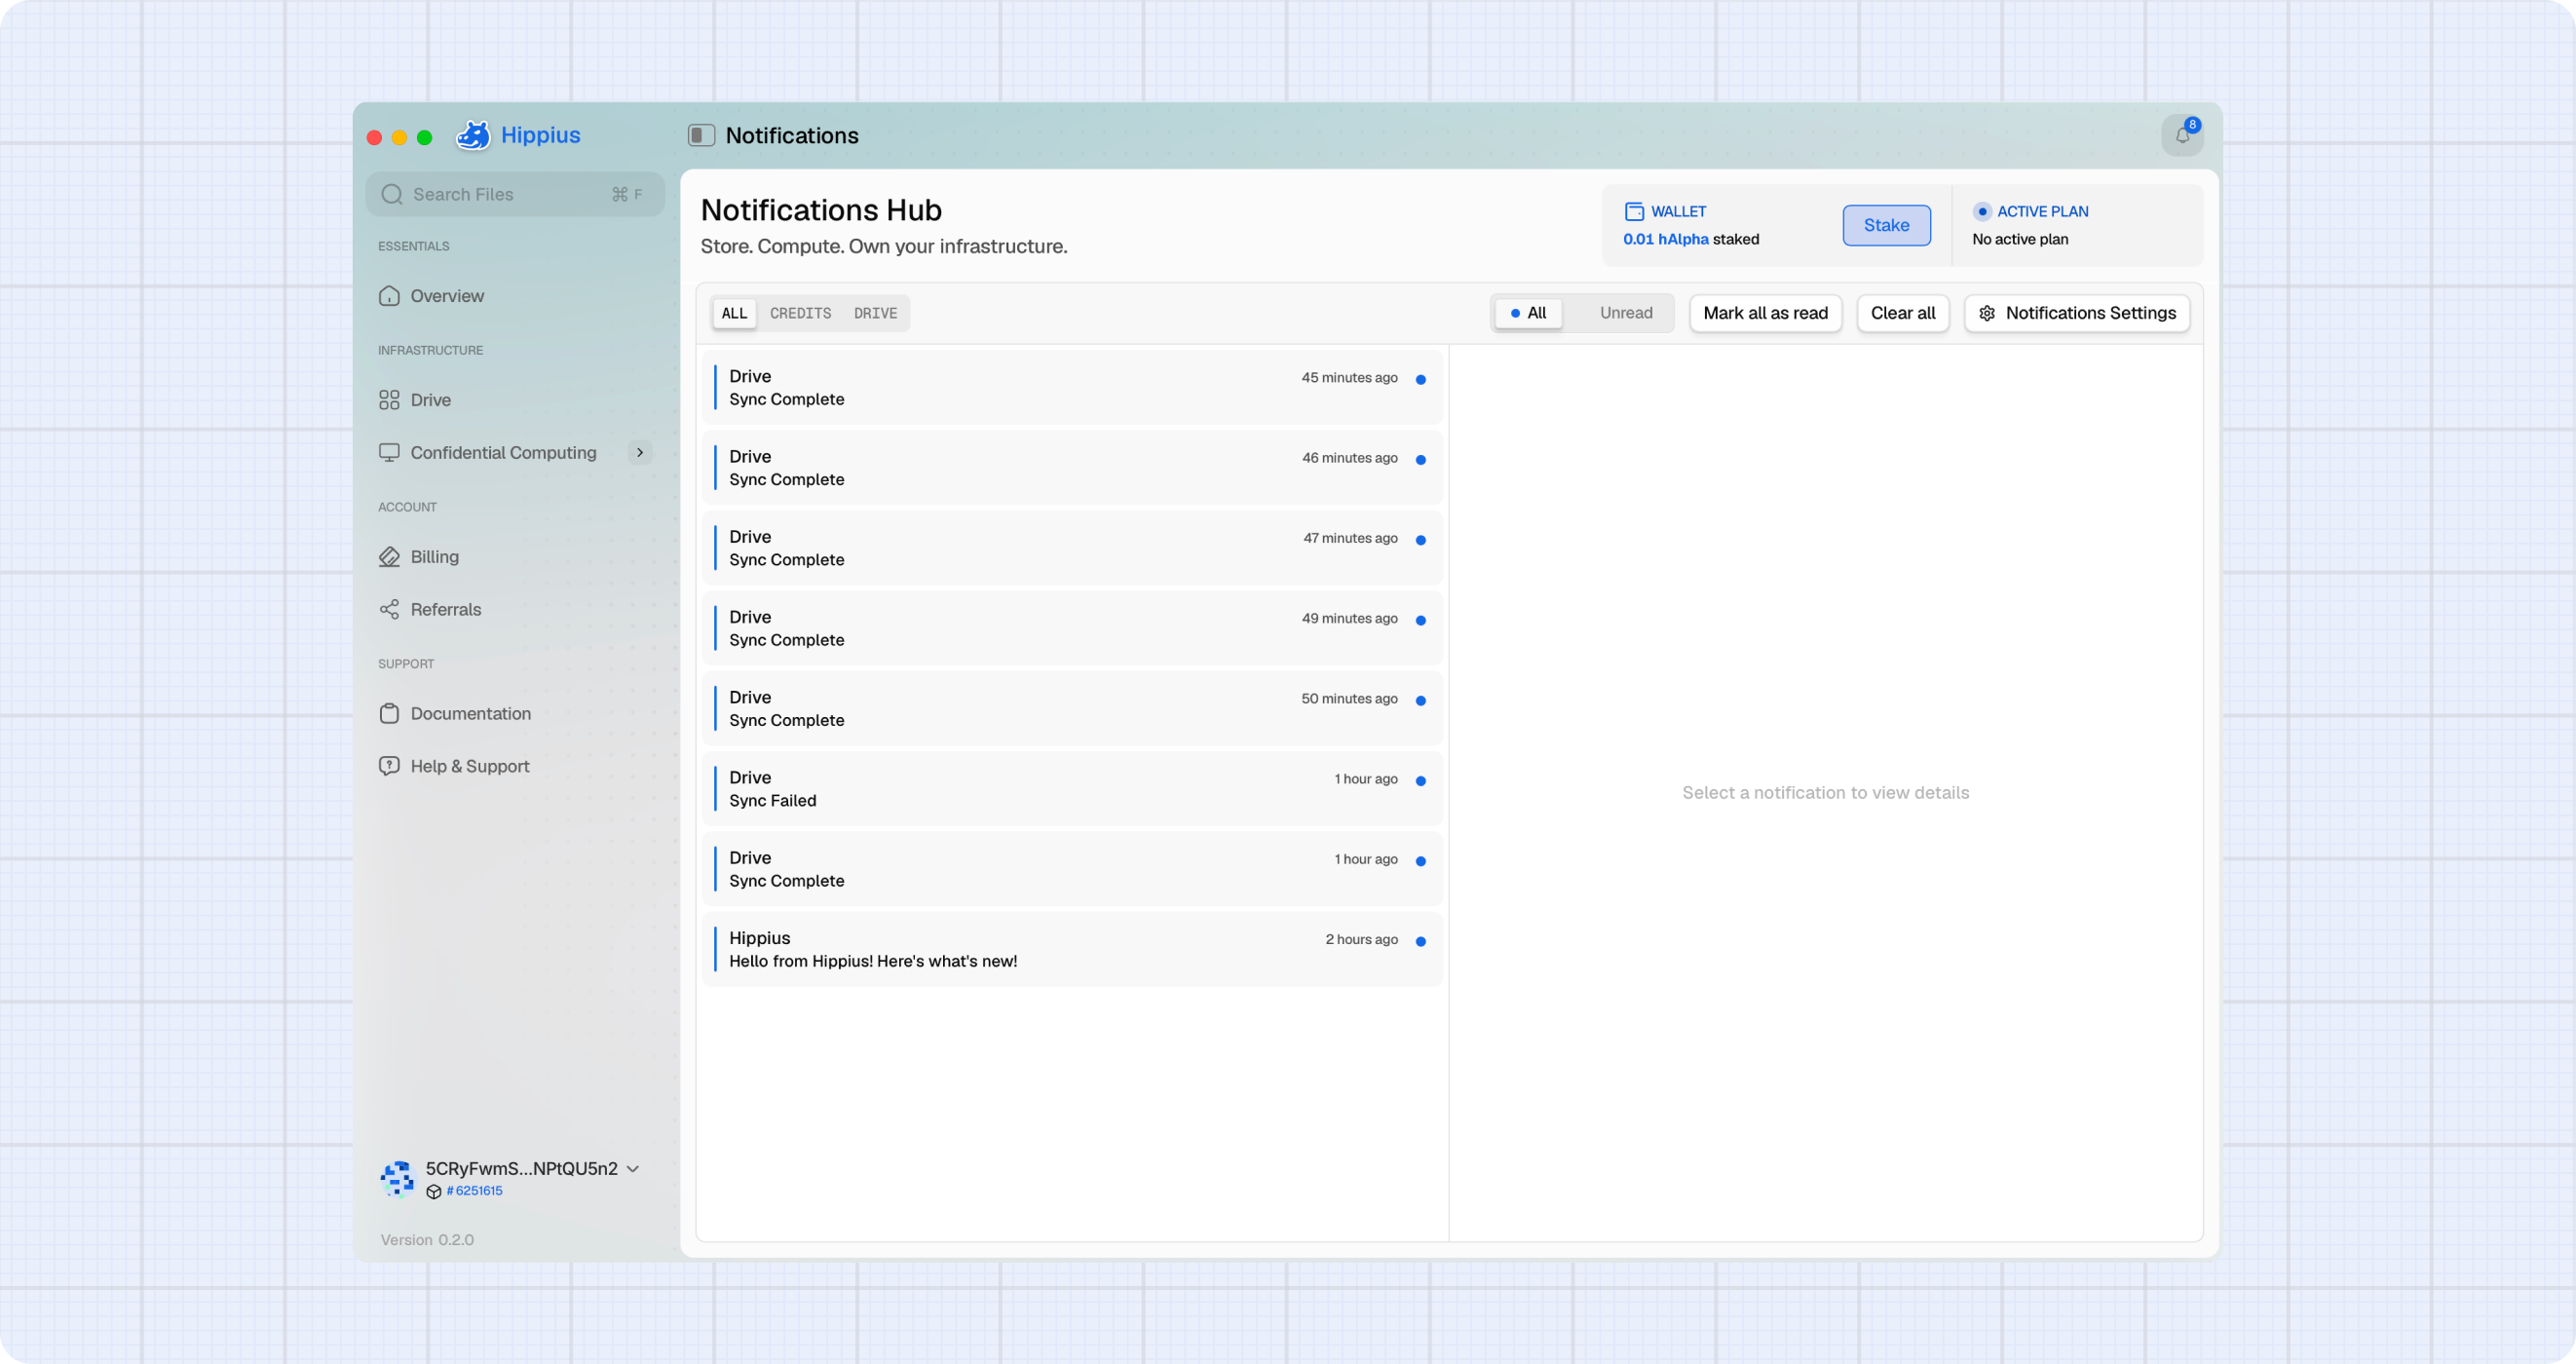Click the Billing icon in sidebar

(389, 557)
